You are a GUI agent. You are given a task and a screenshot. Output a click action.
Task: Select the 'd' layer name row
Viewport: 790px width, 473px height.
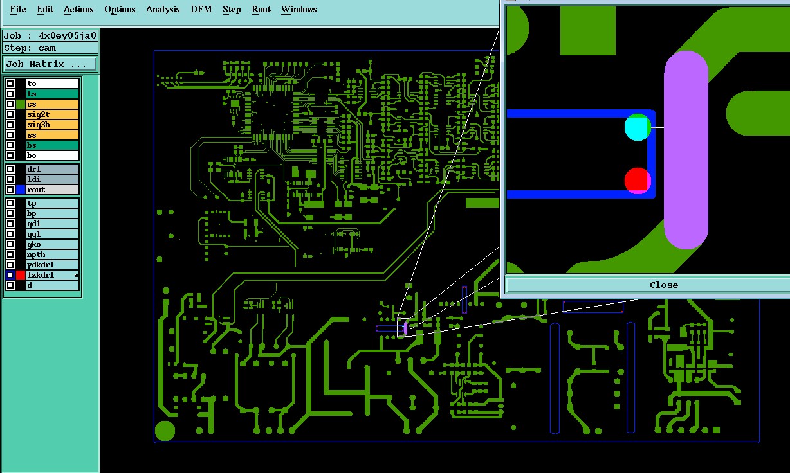click(53, 285)
